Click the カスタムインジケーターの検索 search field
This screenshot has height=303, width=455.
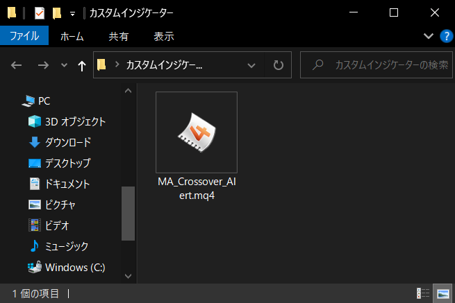376,65
